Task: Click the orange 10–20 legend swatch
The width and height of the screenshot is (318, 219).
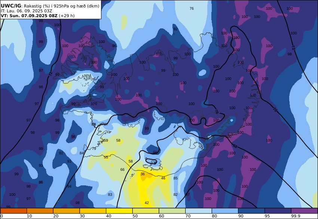Action: coord(40,211)
